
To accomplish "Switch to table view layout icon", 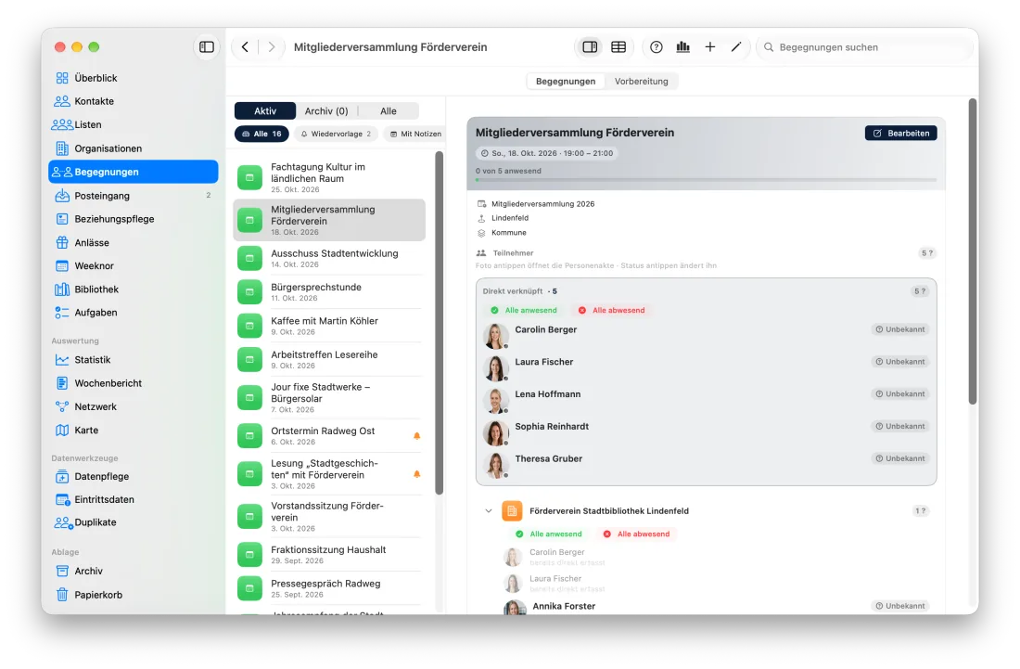I will coord(618,46).
